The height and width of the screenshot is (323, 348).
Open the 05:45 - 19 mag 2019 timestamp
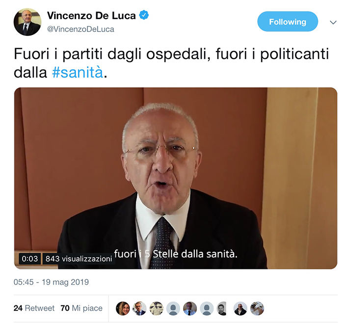(51, 282)
